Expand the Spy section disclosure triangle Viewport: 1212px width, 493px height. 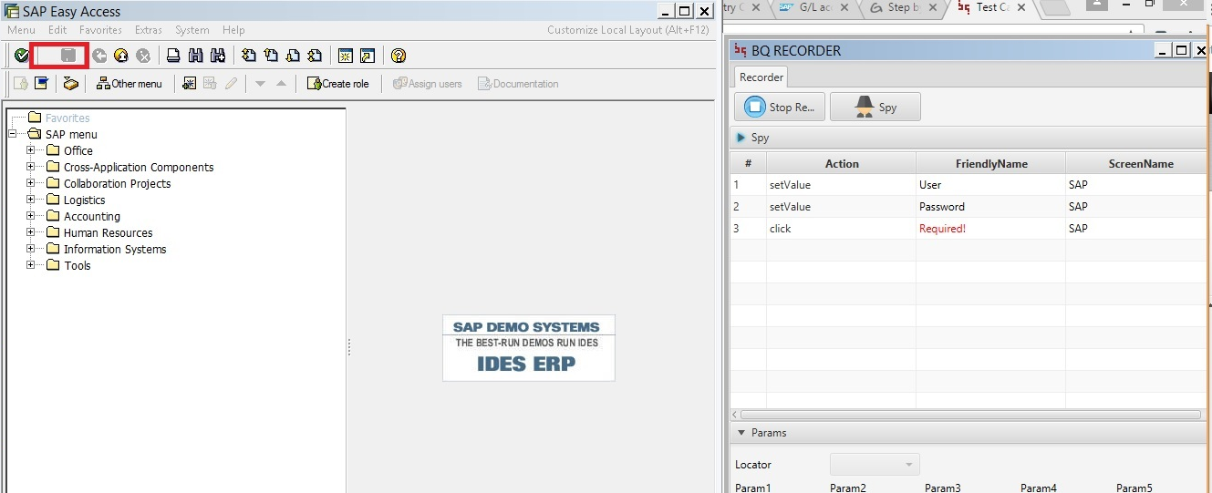[741, 138]
